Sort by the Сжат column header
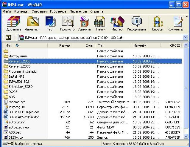190x147 pixels. pyautogui.click(x=83, y=45)
